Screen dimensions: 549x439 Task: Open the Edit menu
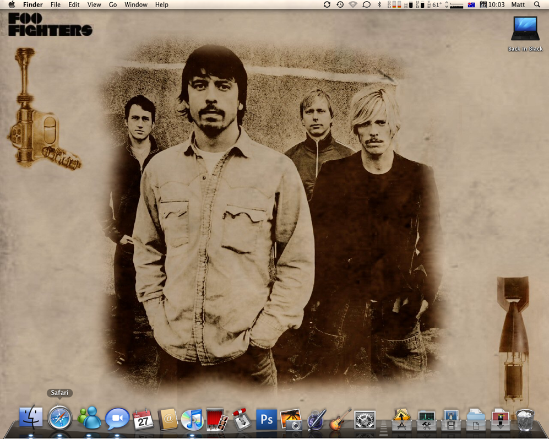74,4
